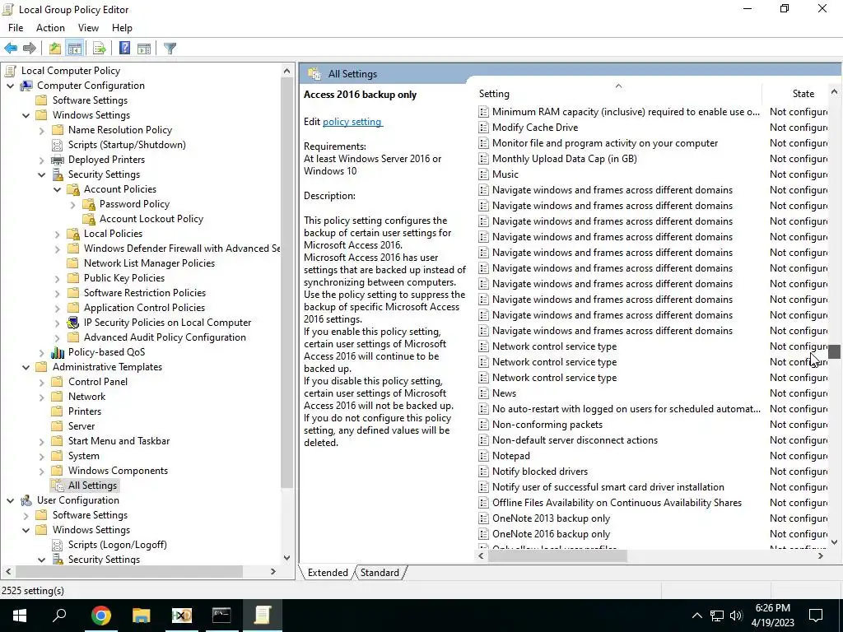Select Monthly Upload Data Cap setting
The height and width of the screenshot is (632, 843).
[x=565, y=159]
